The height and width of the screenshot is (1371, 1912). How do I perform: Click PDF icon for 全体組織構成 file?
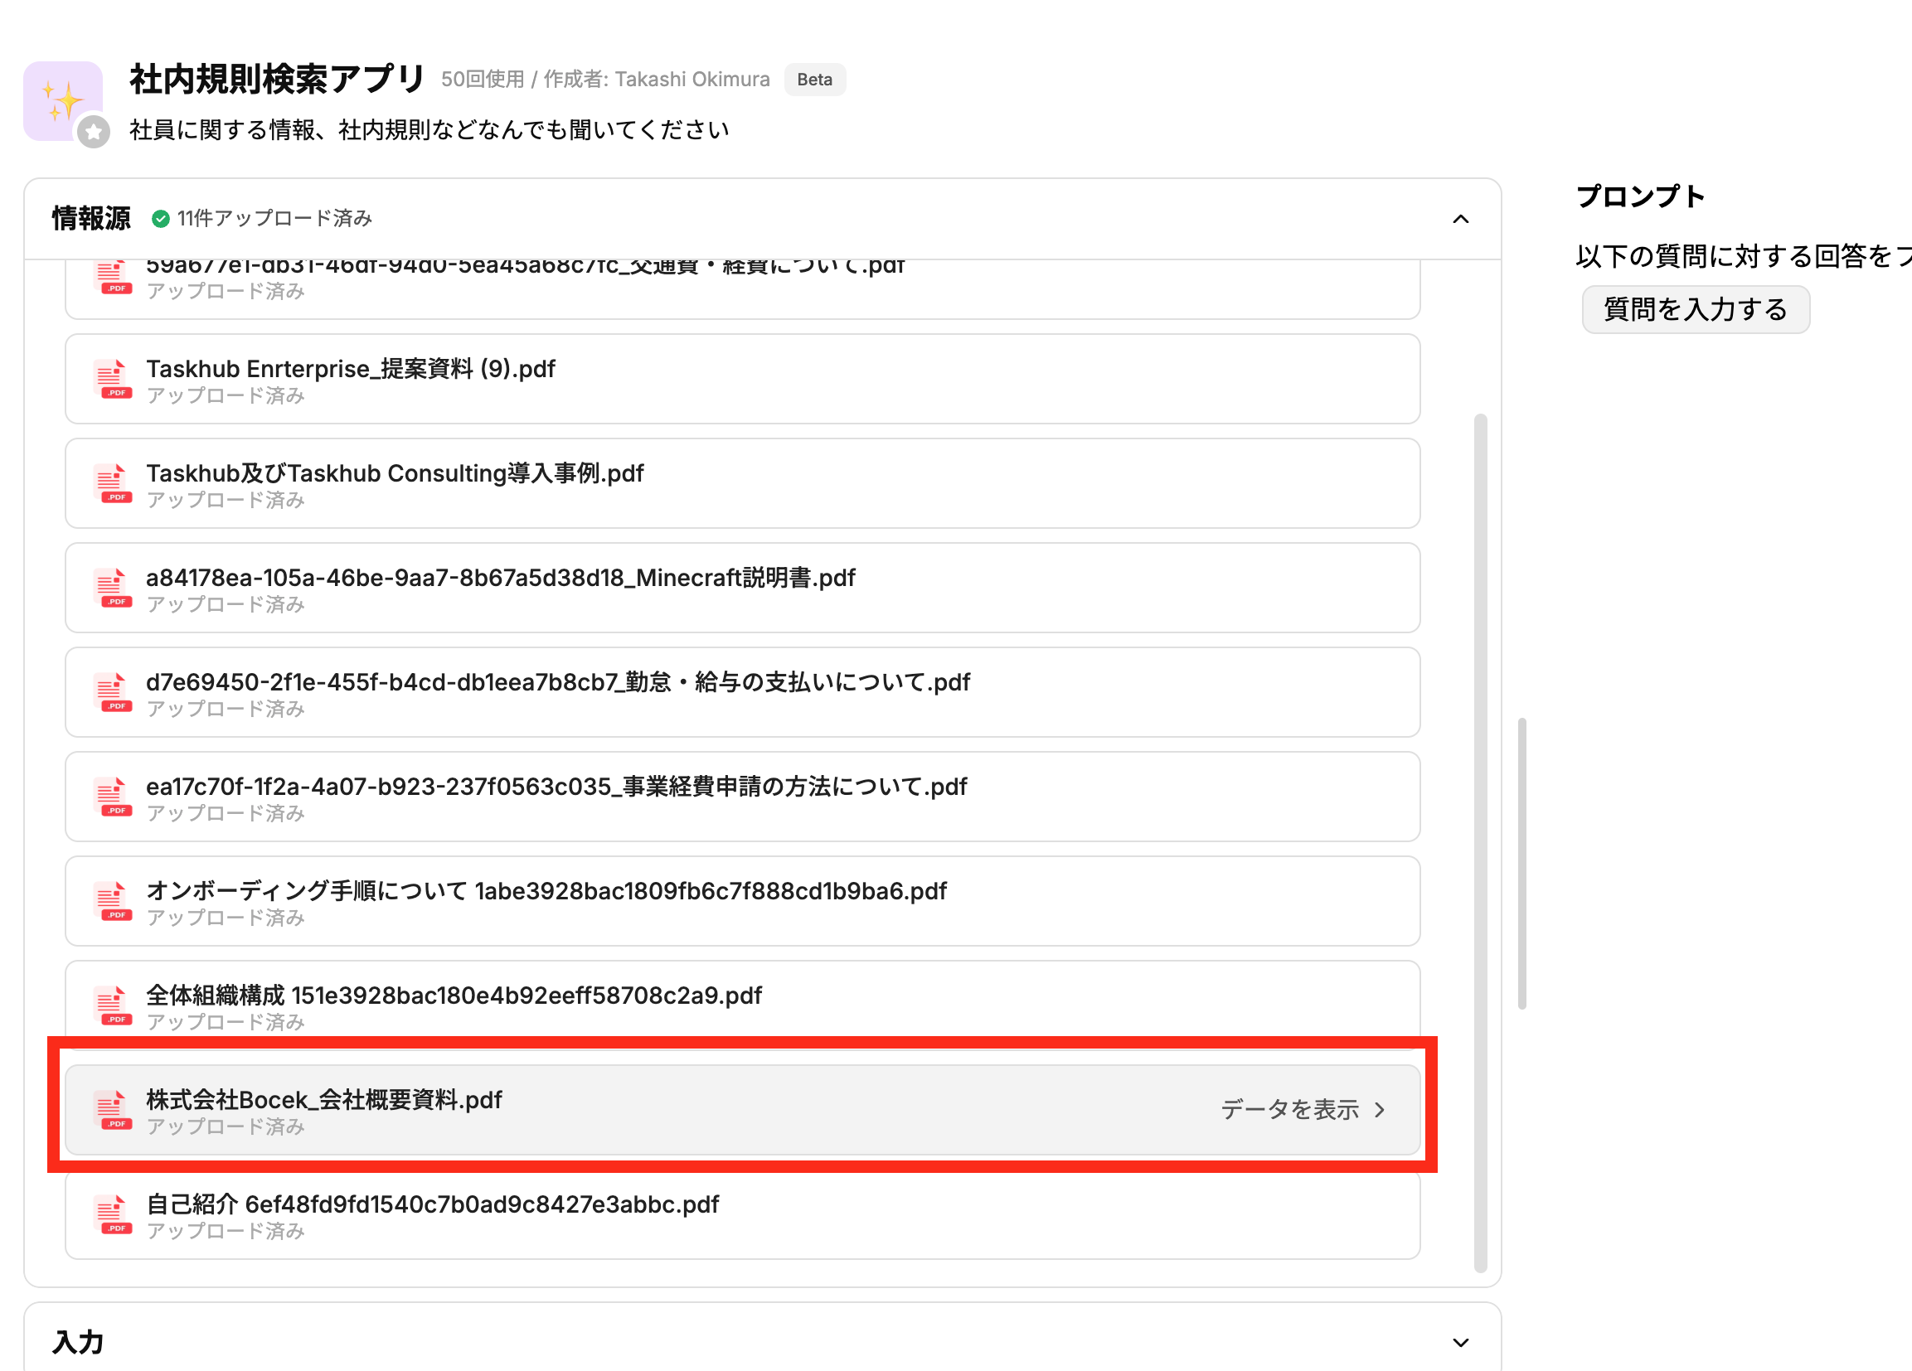point(111,1006)
